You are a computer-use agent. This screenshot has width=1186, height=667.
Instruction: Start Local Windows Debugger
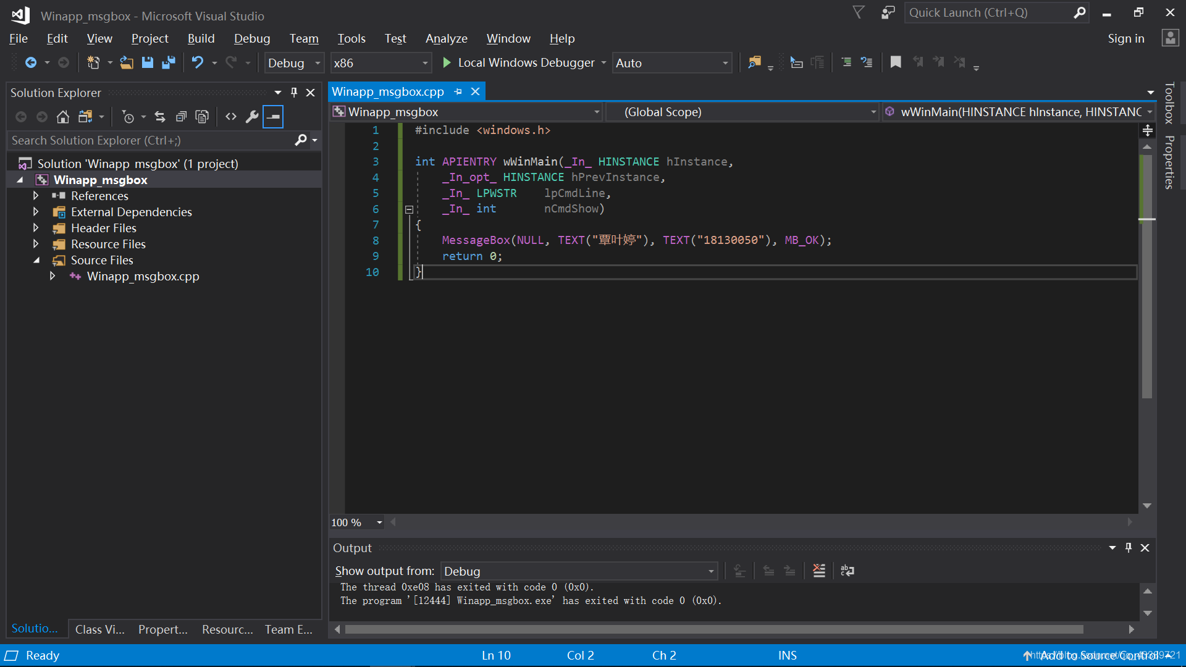pos(519,62)
